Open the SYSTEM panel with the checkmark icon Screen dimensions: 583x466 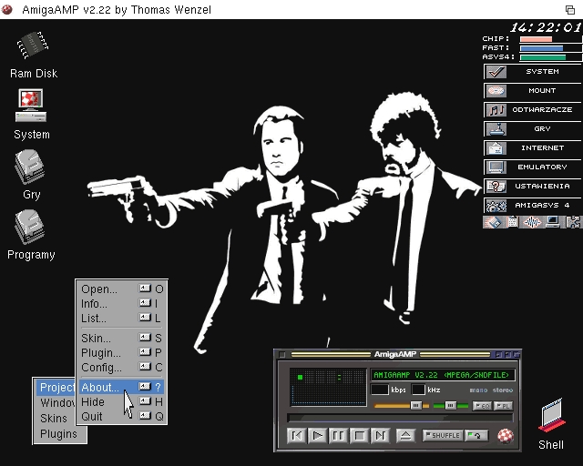coord(532,71)
